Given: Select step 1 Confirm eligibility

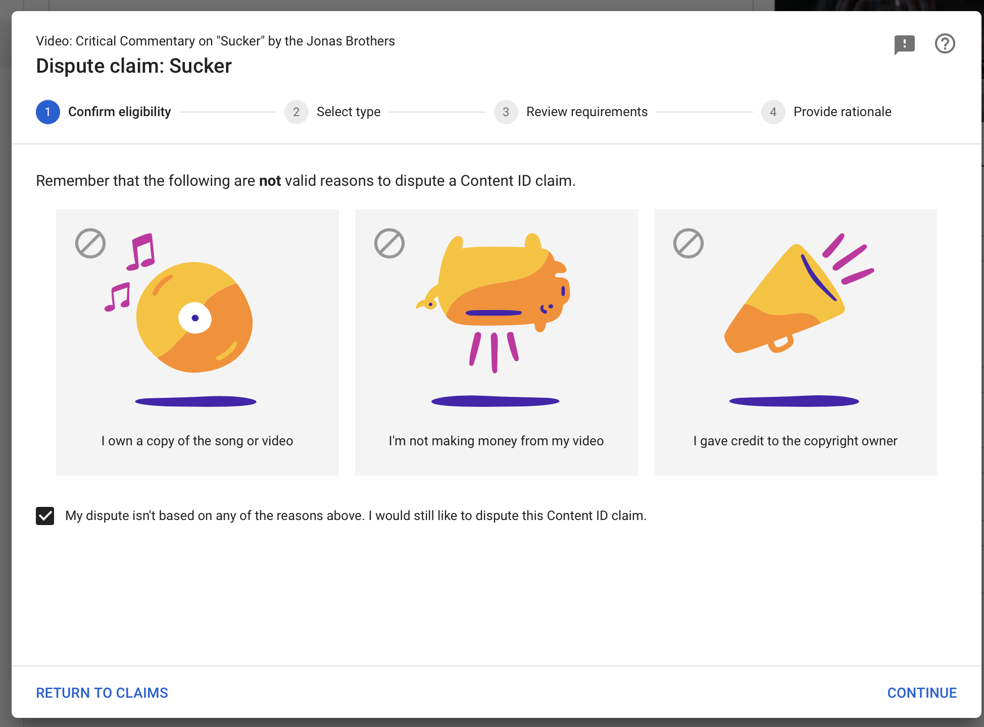Looking at the screenshot, I should pos(104,112).
